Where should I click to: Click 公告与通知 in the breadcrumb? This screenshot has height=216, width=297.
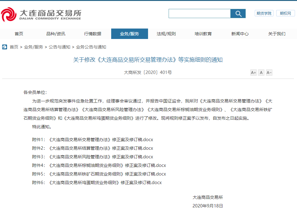[x=60, y=47]
